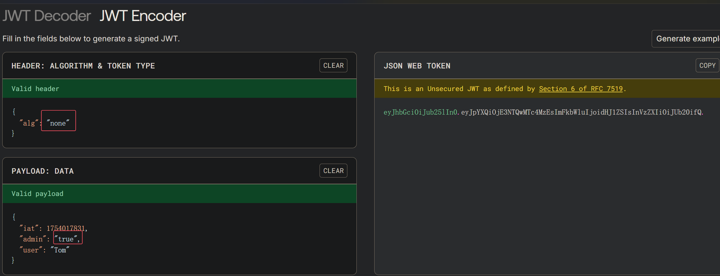Clear the payload data section
The width and height of the screenshot is (720, 276).
pyautogui.click(x=333, y=171)
